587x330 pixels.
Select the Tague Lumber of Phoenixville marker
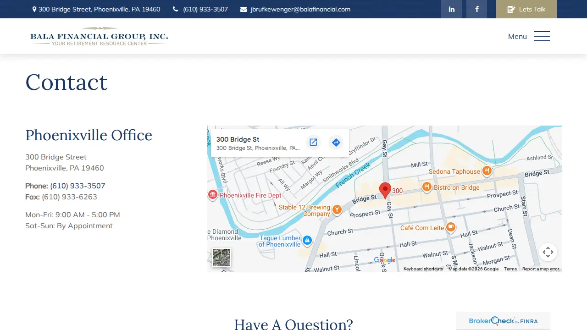point(307,241)
